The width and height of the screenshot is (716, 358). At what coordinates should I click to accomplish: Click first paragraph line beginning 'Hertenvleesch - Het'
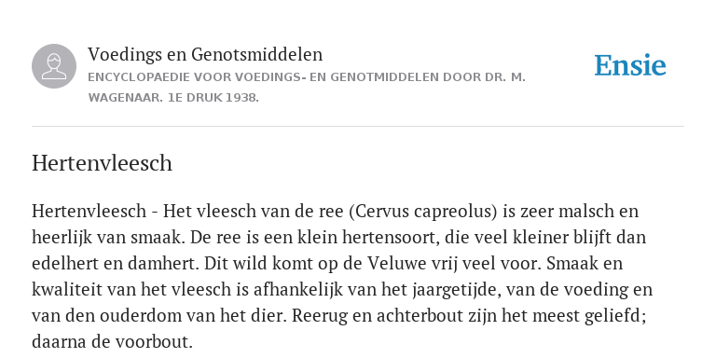click(x=336, y=212)
